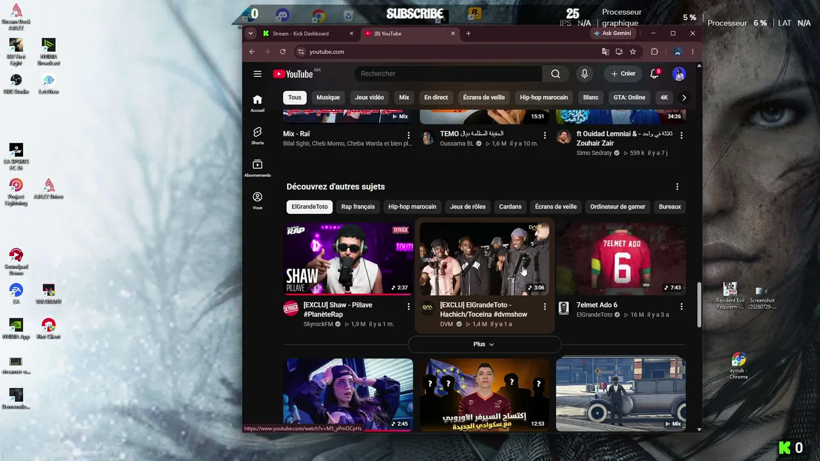Image resolution: width=820 pixels, height=461 pixels.
Task: Open options menu for 7elmet Ado 6 video
Action: (x=682, y=307)
